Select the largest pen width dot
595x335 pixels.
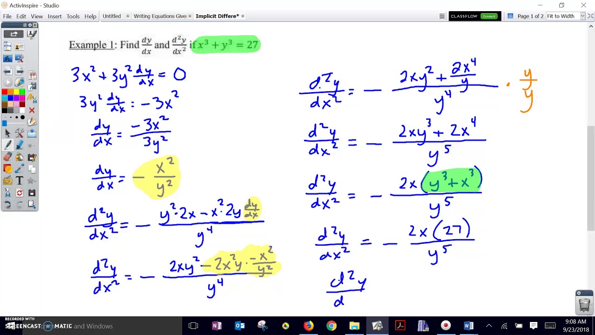22,117
